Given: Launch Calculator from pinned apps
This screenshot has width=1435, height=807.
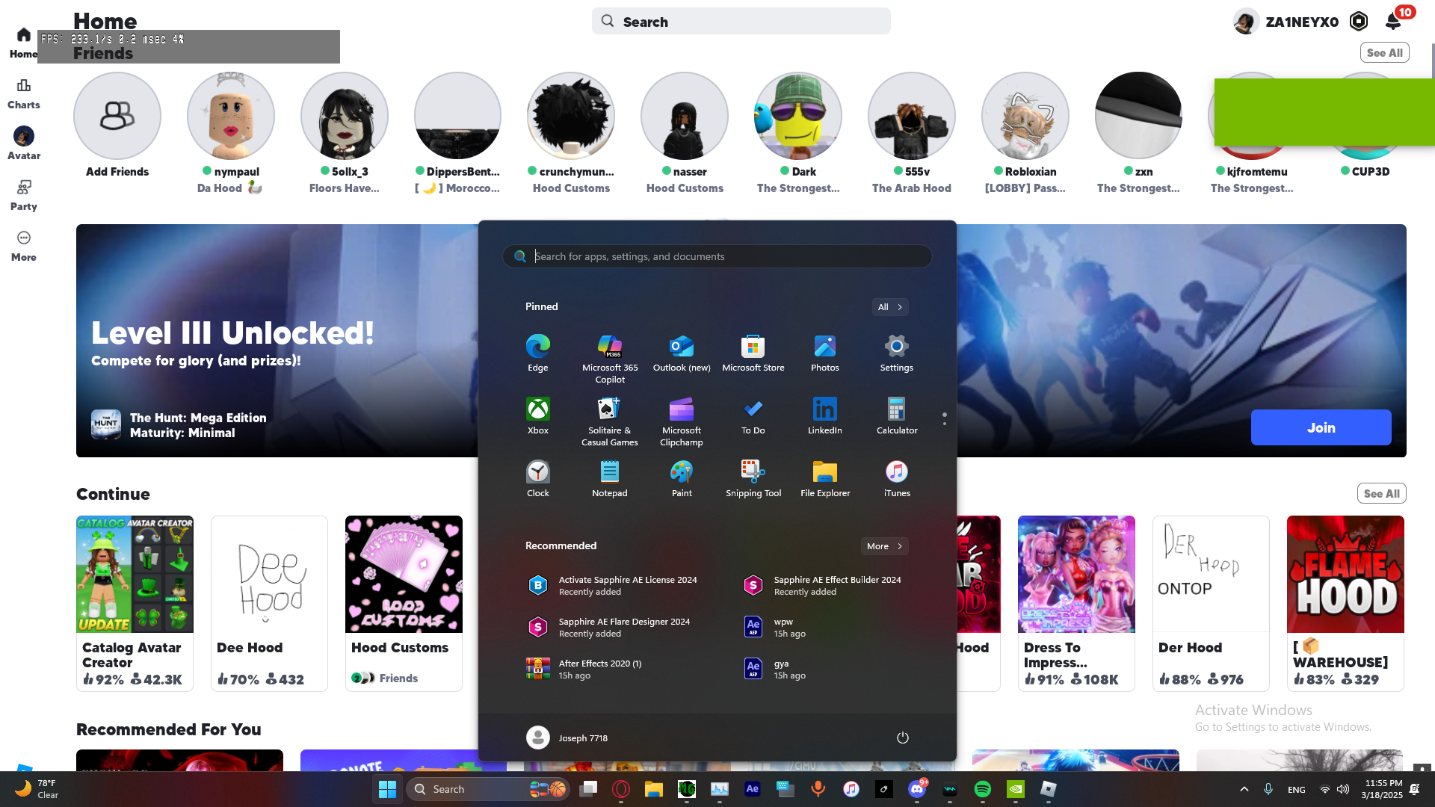Looking at the screenshot, I should pos(896,415).
